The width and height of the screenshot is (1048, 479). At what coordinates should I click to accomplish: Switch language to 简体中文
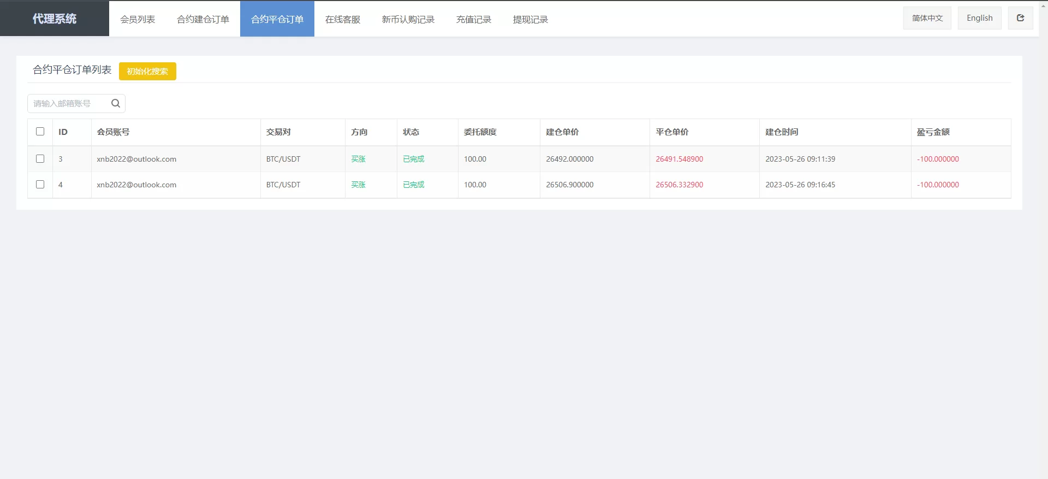click(x=927, y=18)
